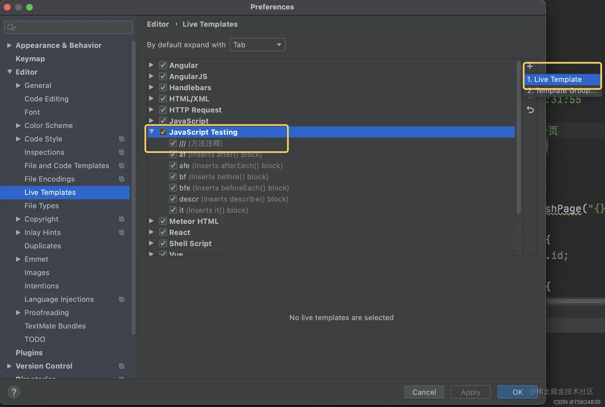Expand the Version Control section

9,366
